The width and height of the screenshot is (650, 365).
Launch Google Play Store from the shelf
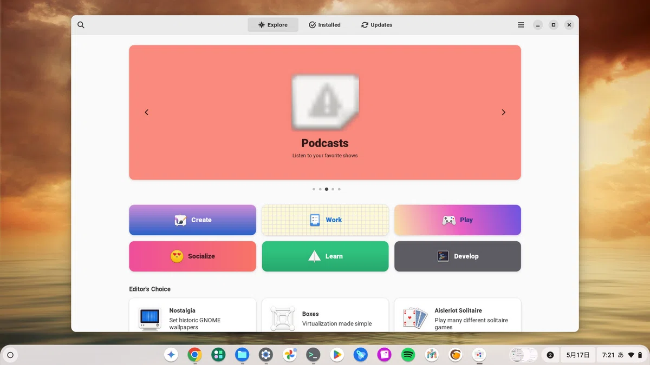point(337,355)
